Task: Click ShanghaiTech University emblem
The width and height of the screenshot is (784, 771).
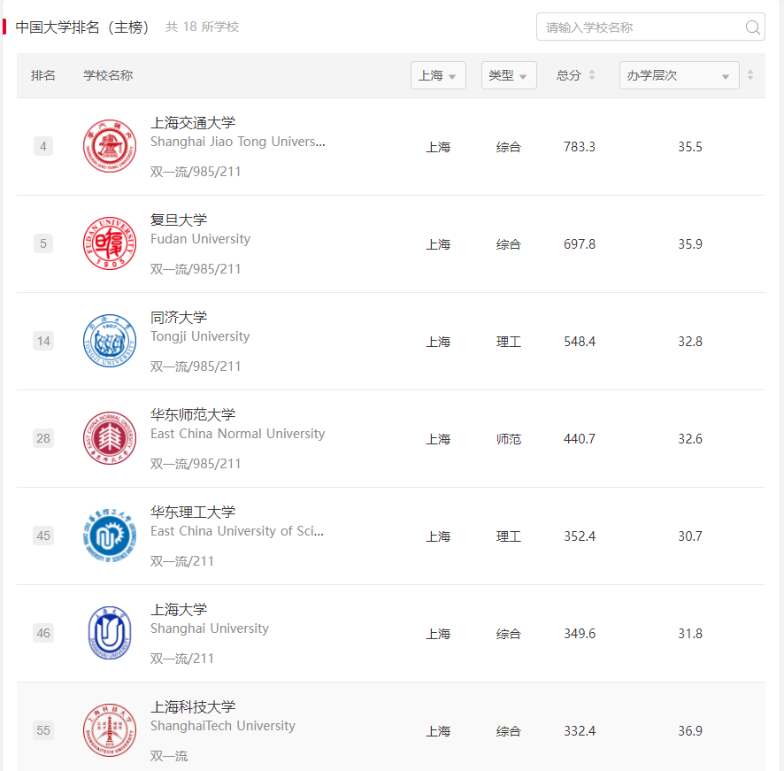Action: (110, 730)
